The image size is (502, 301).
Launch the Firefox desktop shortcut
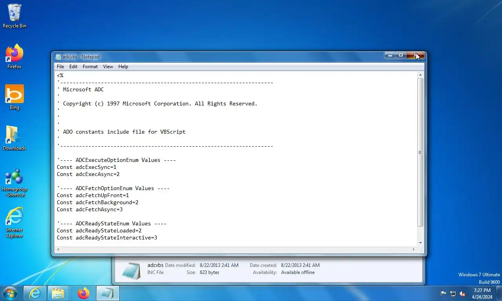pyautogui.click(x=15, y=56)
